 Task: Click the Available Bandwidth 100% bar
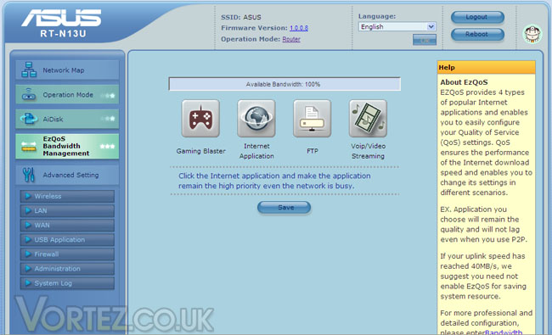coord(284,84)
